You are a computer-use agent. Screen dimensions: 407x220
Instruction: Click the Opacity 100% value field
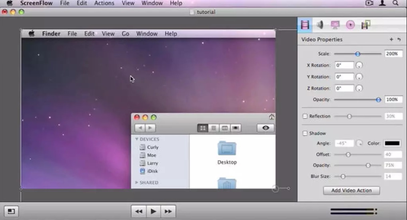pos(393,100)
